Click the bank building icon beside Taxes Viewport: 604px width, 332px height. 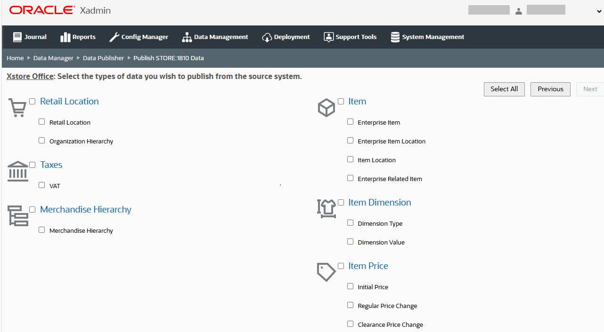tap(17, 171)
